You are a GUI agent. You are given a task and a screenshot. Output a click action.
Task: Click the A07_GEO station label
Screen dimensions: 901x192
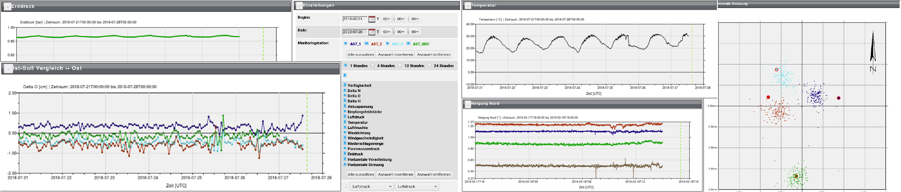click(x=421, y=44)
